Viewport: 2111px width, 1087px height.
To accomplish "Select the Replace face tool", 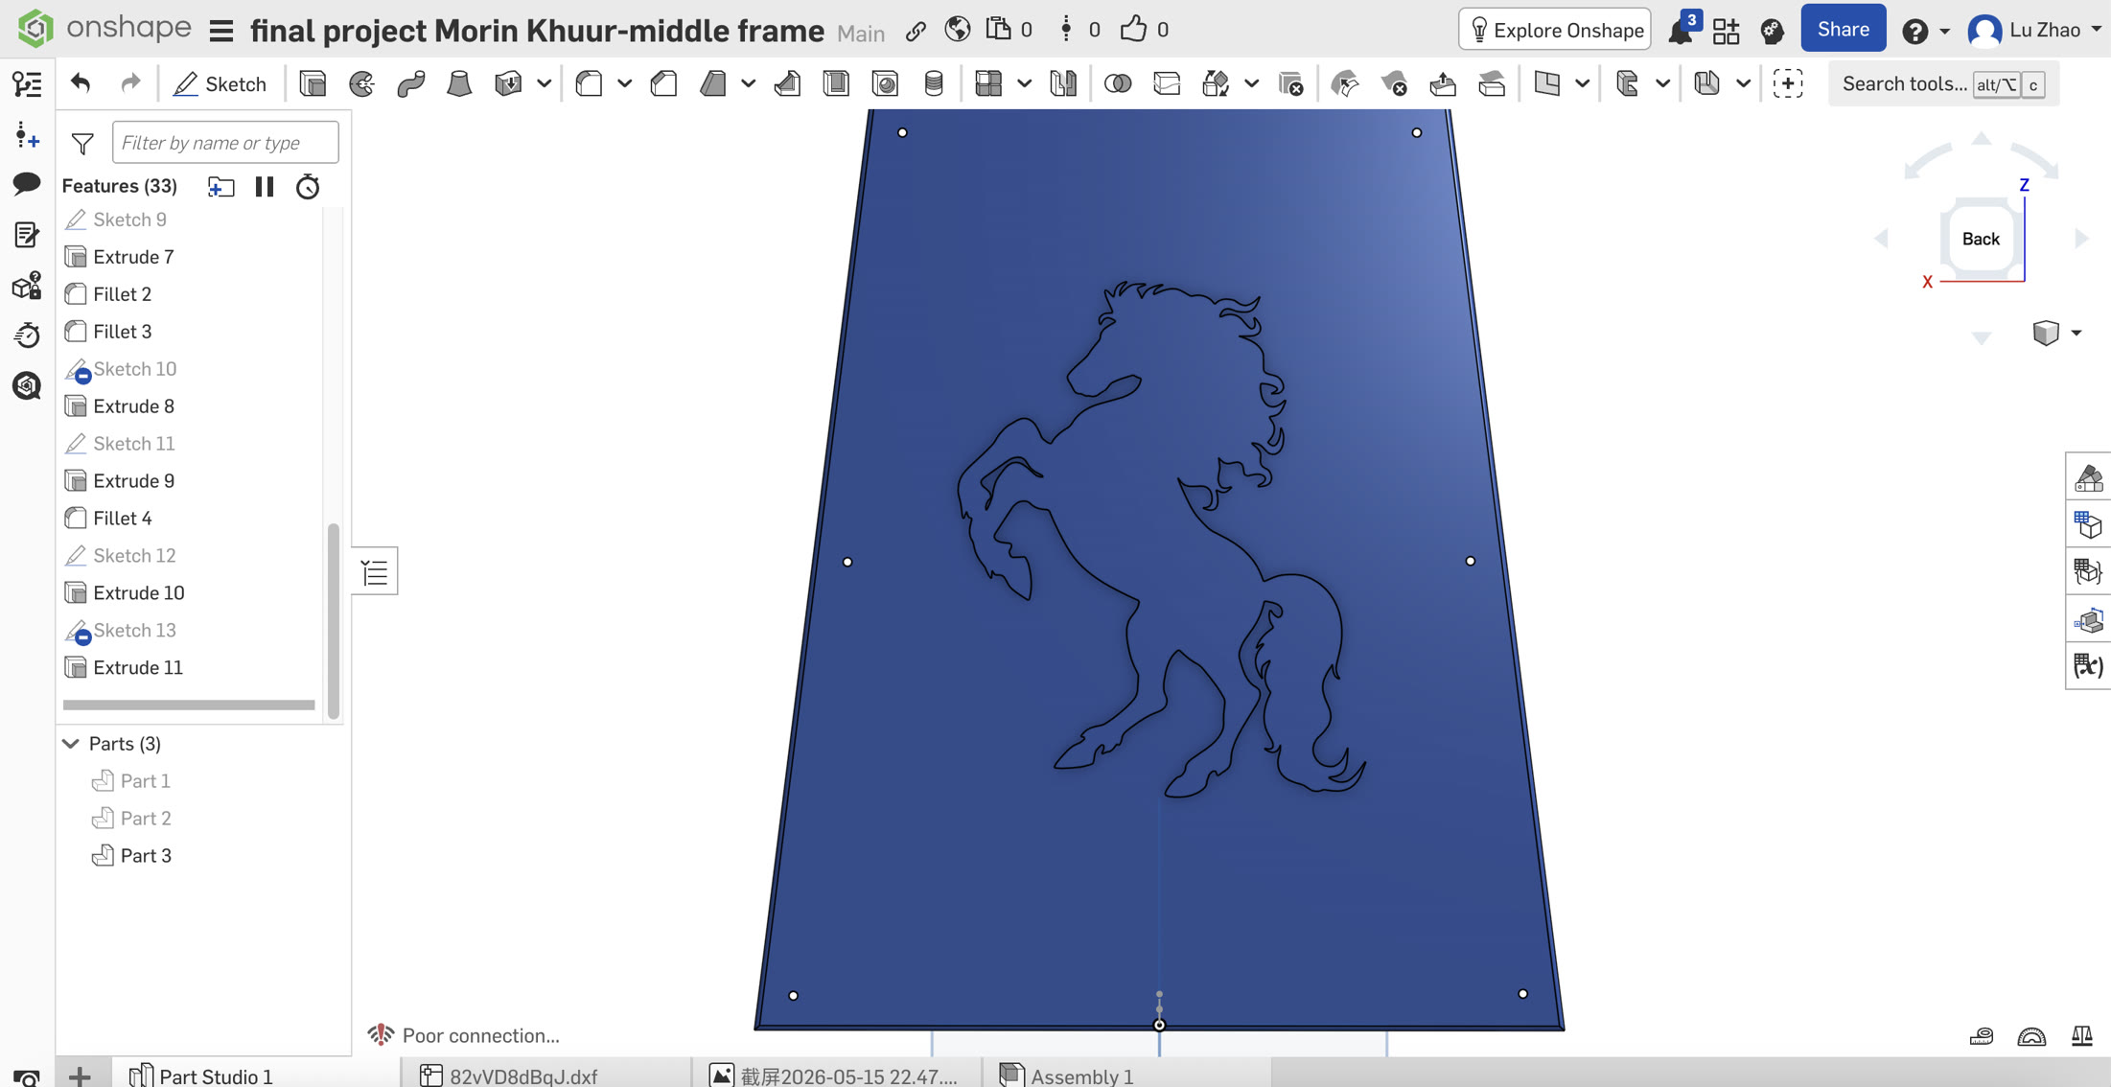I will pos(1492,83).
